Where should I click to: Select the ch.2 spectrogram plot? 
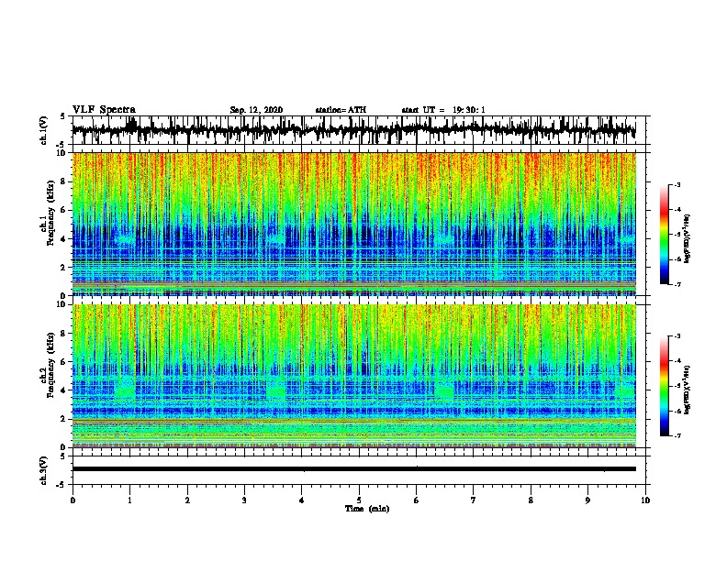pyautogui.click(x=354, y=376)
